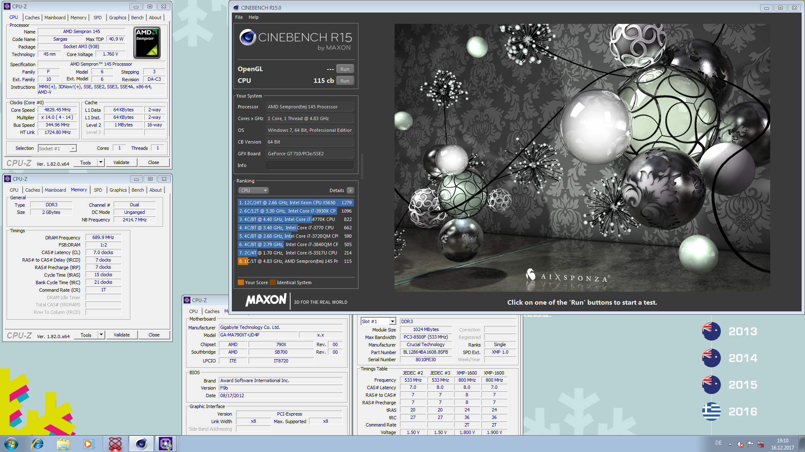Switch to Bench tab in top CPU-Z
Viewport: 805px width, 452px height.
(137, 18)
